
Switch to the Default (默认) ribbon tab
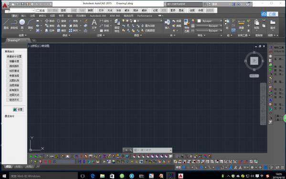pyautogui.click(x=15, y=16)
